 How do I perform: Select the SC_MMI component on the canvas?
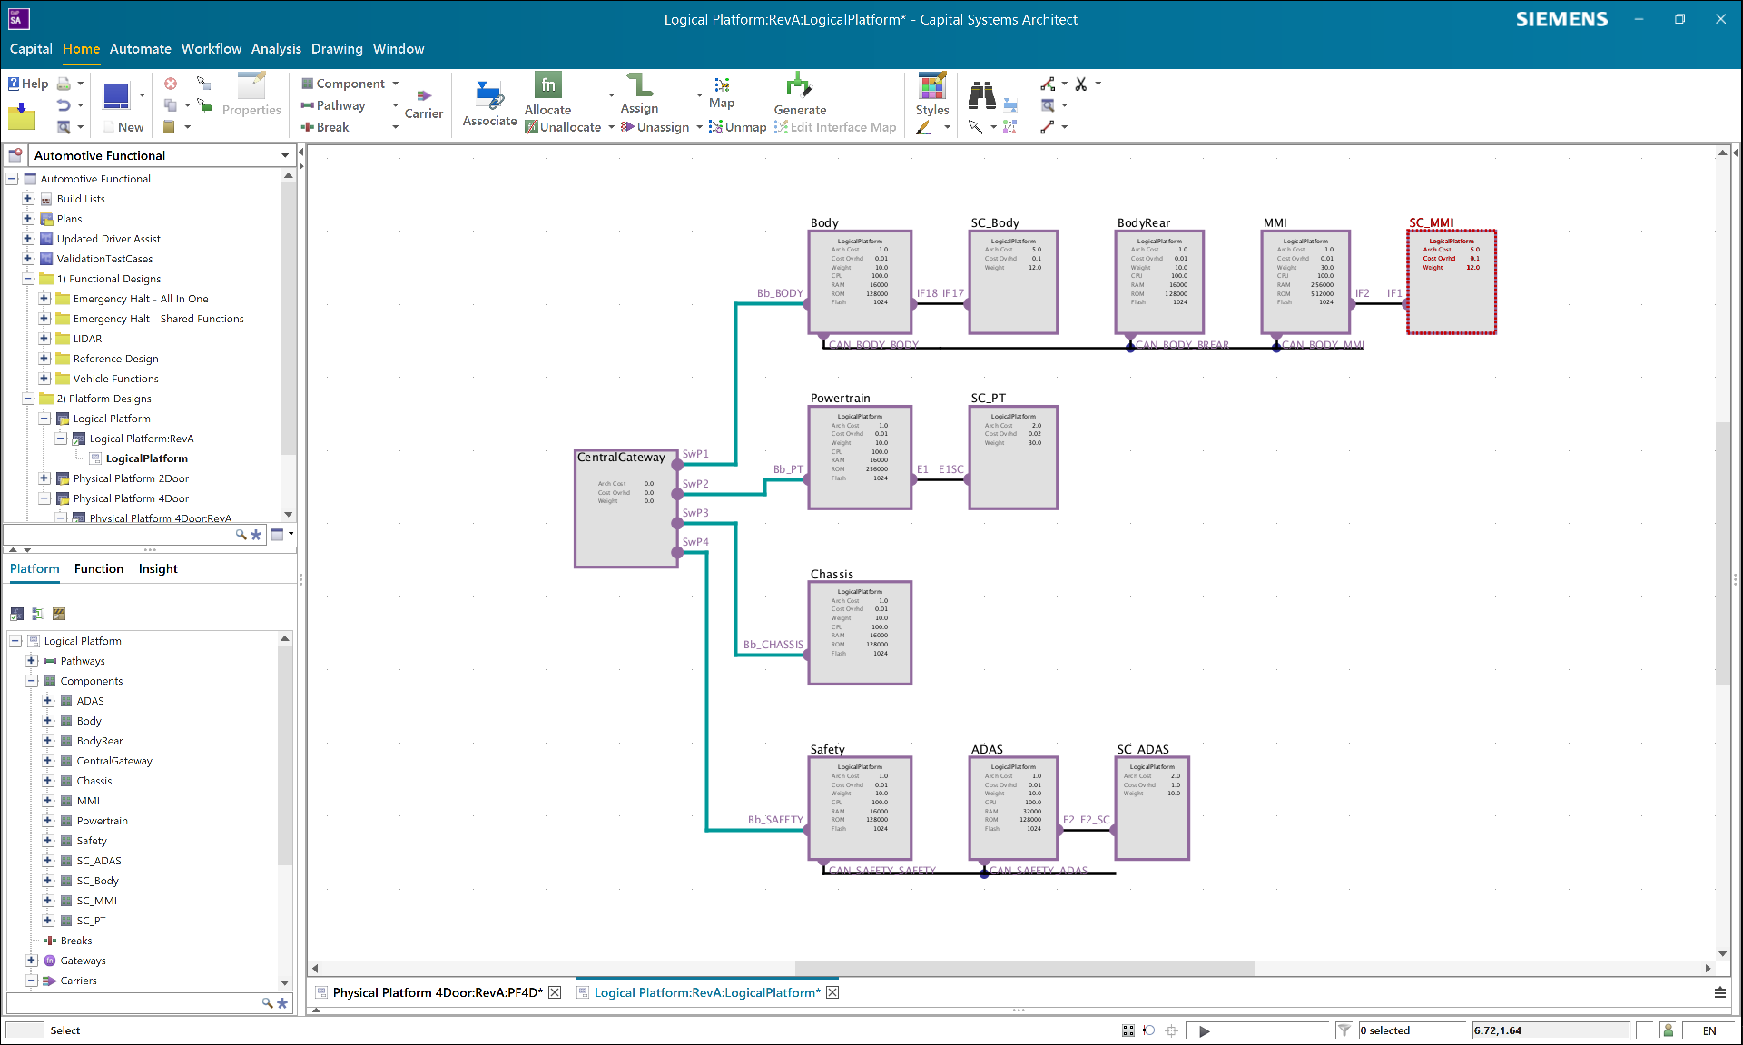(x=1452, y=281)
